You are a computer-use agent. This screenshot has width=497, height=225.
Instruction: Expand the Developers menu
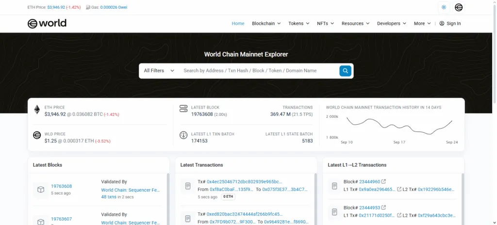tap(392, 23)
